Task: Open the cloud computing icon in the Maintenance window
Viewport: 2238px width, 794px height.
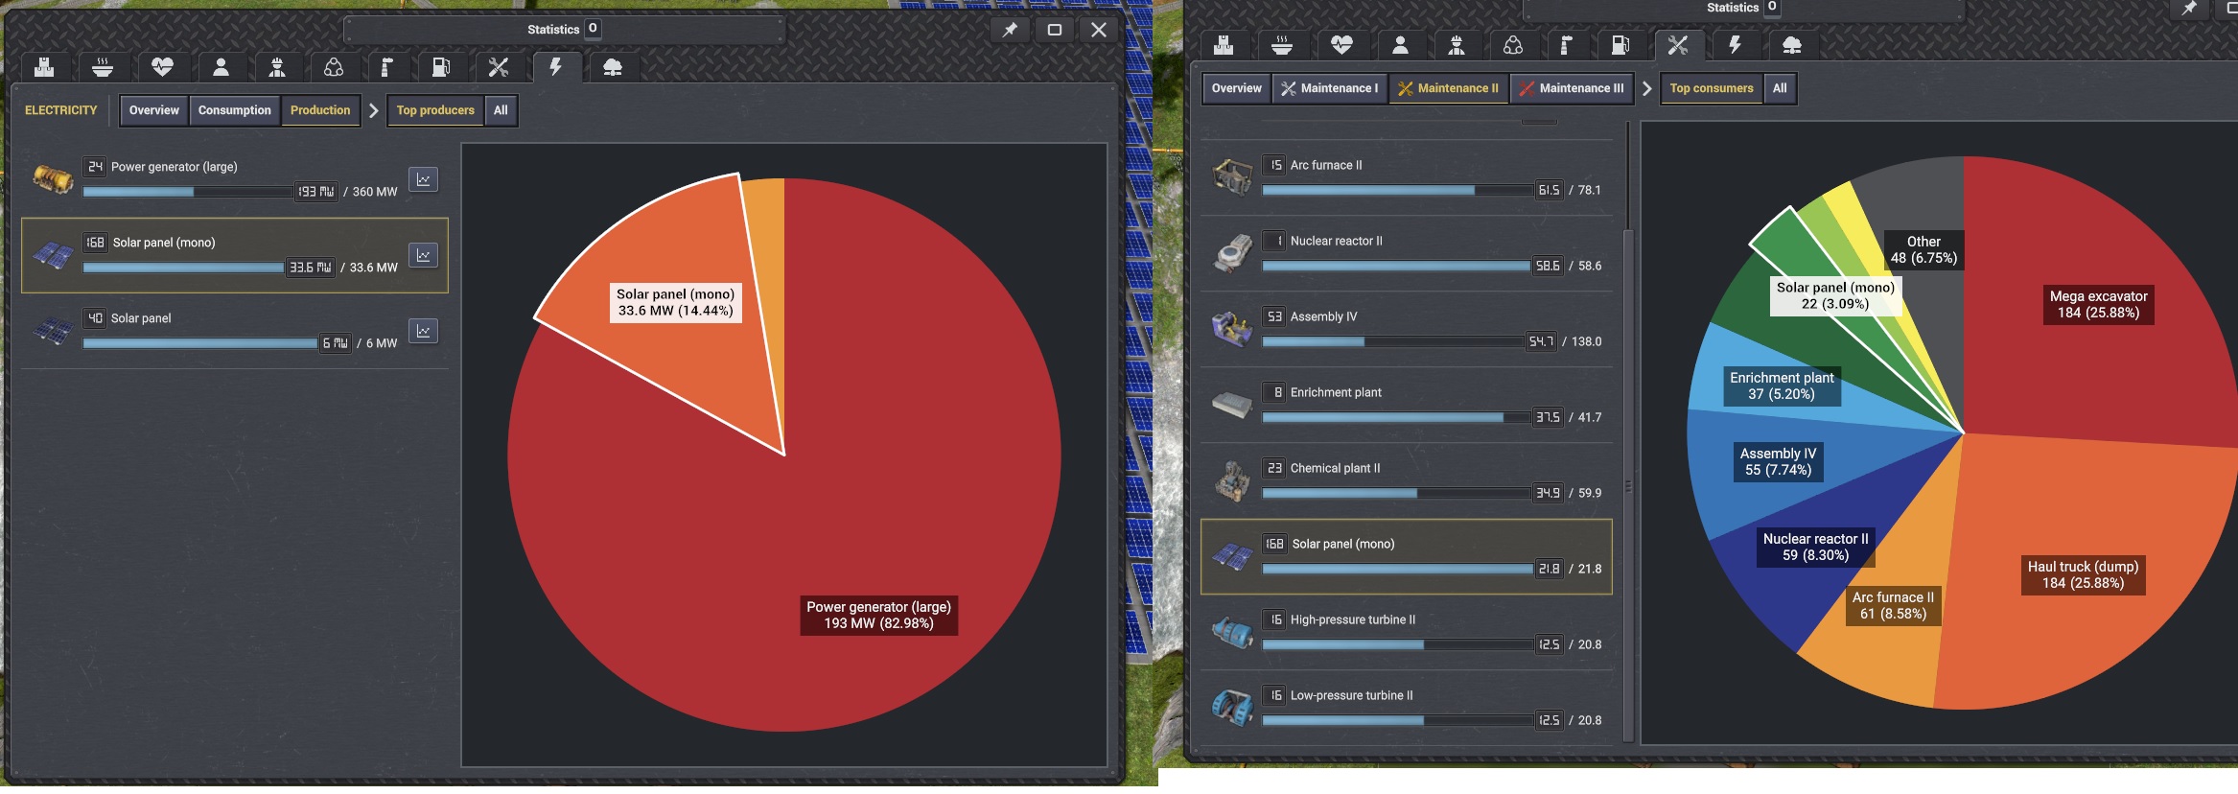Action: [x=1792, y=45]
